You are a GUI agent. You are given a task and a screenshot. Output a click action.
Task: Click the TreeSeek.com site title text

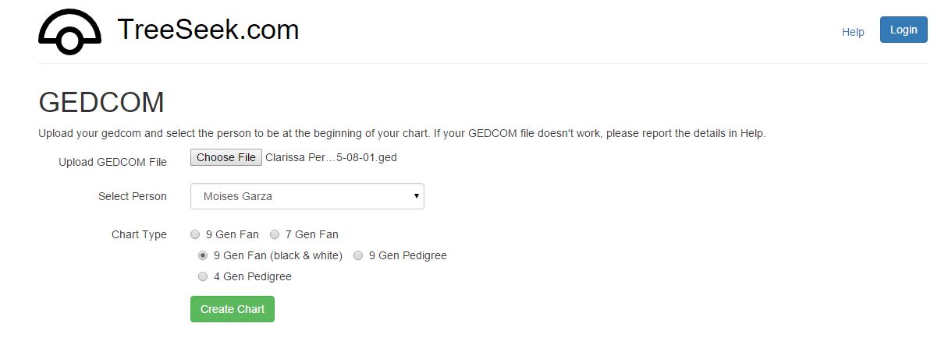(x=208, y=30)
